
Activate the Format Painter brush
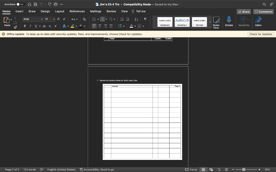point(15,27)
